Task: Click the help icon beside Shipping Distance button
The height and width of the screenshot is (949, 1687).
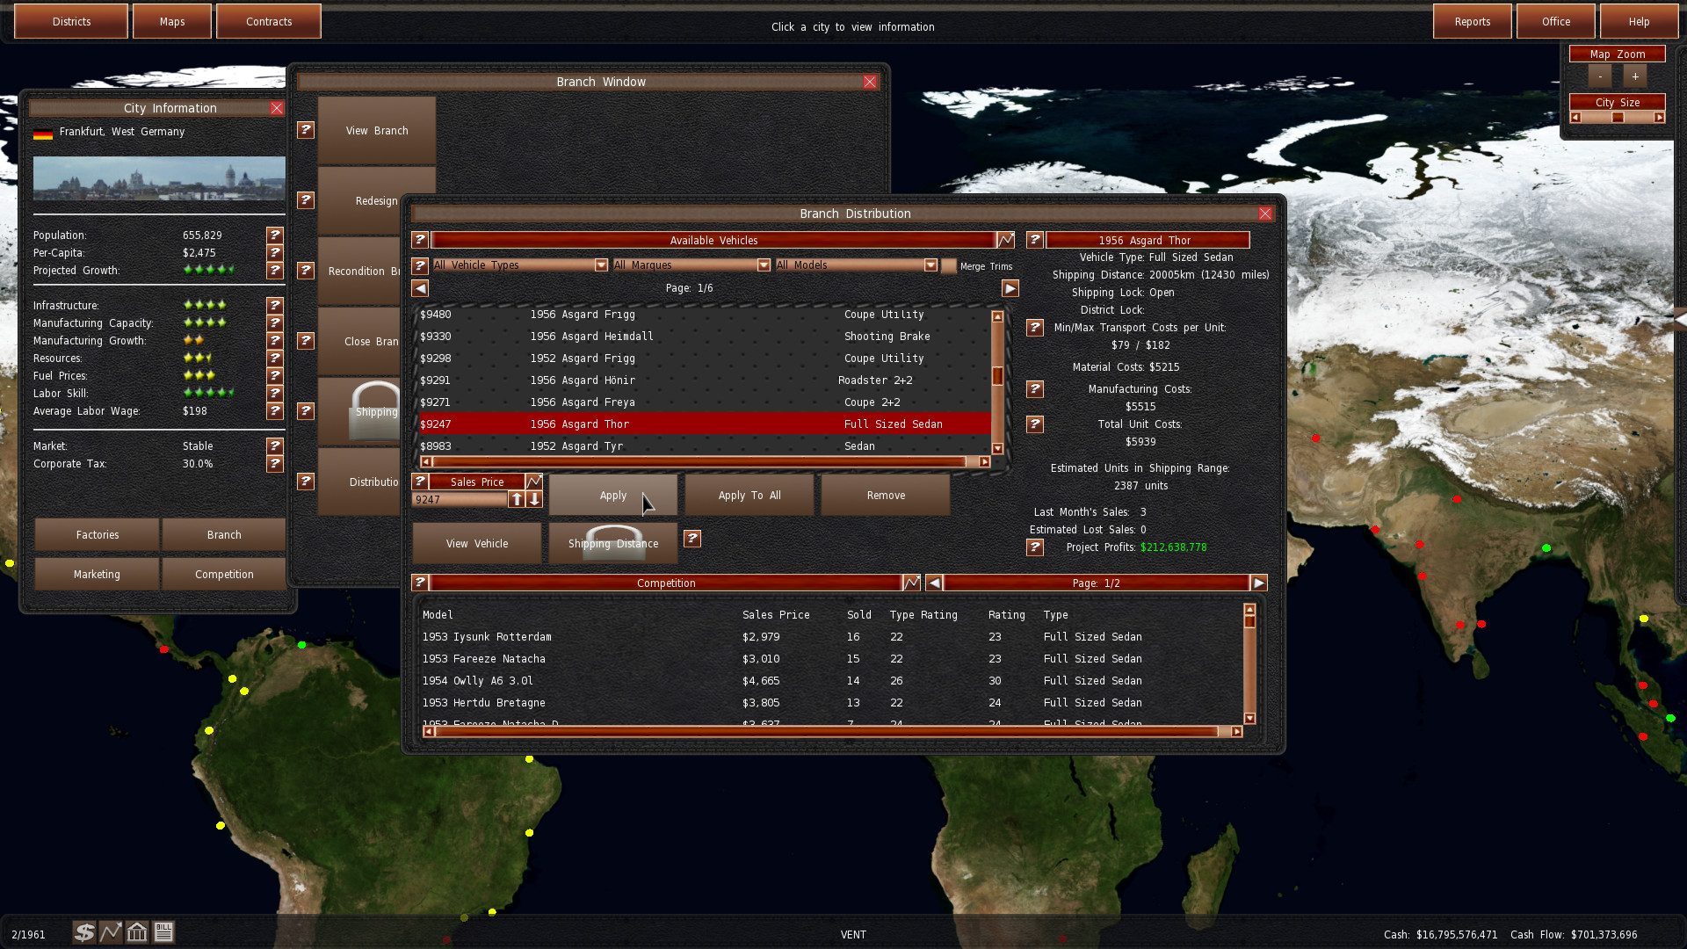Action: (692, 540)
